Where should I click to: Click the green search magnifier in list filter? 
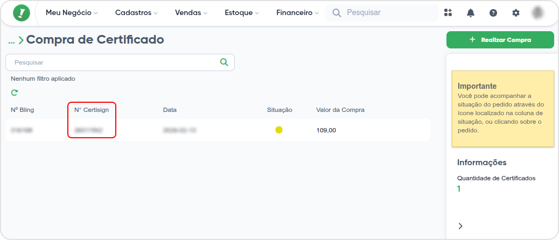[x=224, y=62]
